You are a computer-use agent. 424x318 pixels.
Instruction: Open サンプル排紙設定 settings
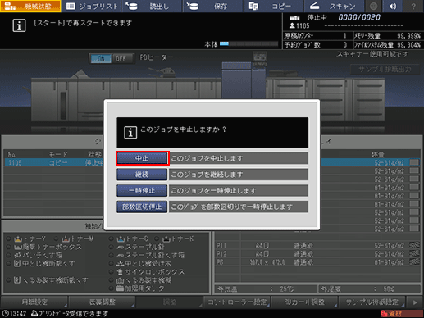372,302
